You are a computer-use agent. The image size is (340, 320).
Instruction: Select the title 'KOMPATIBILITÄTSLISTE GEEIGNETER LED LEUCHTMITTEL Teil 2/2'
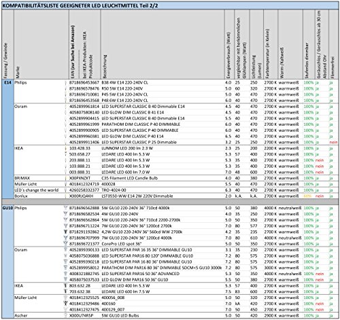[x=80, y=6]
